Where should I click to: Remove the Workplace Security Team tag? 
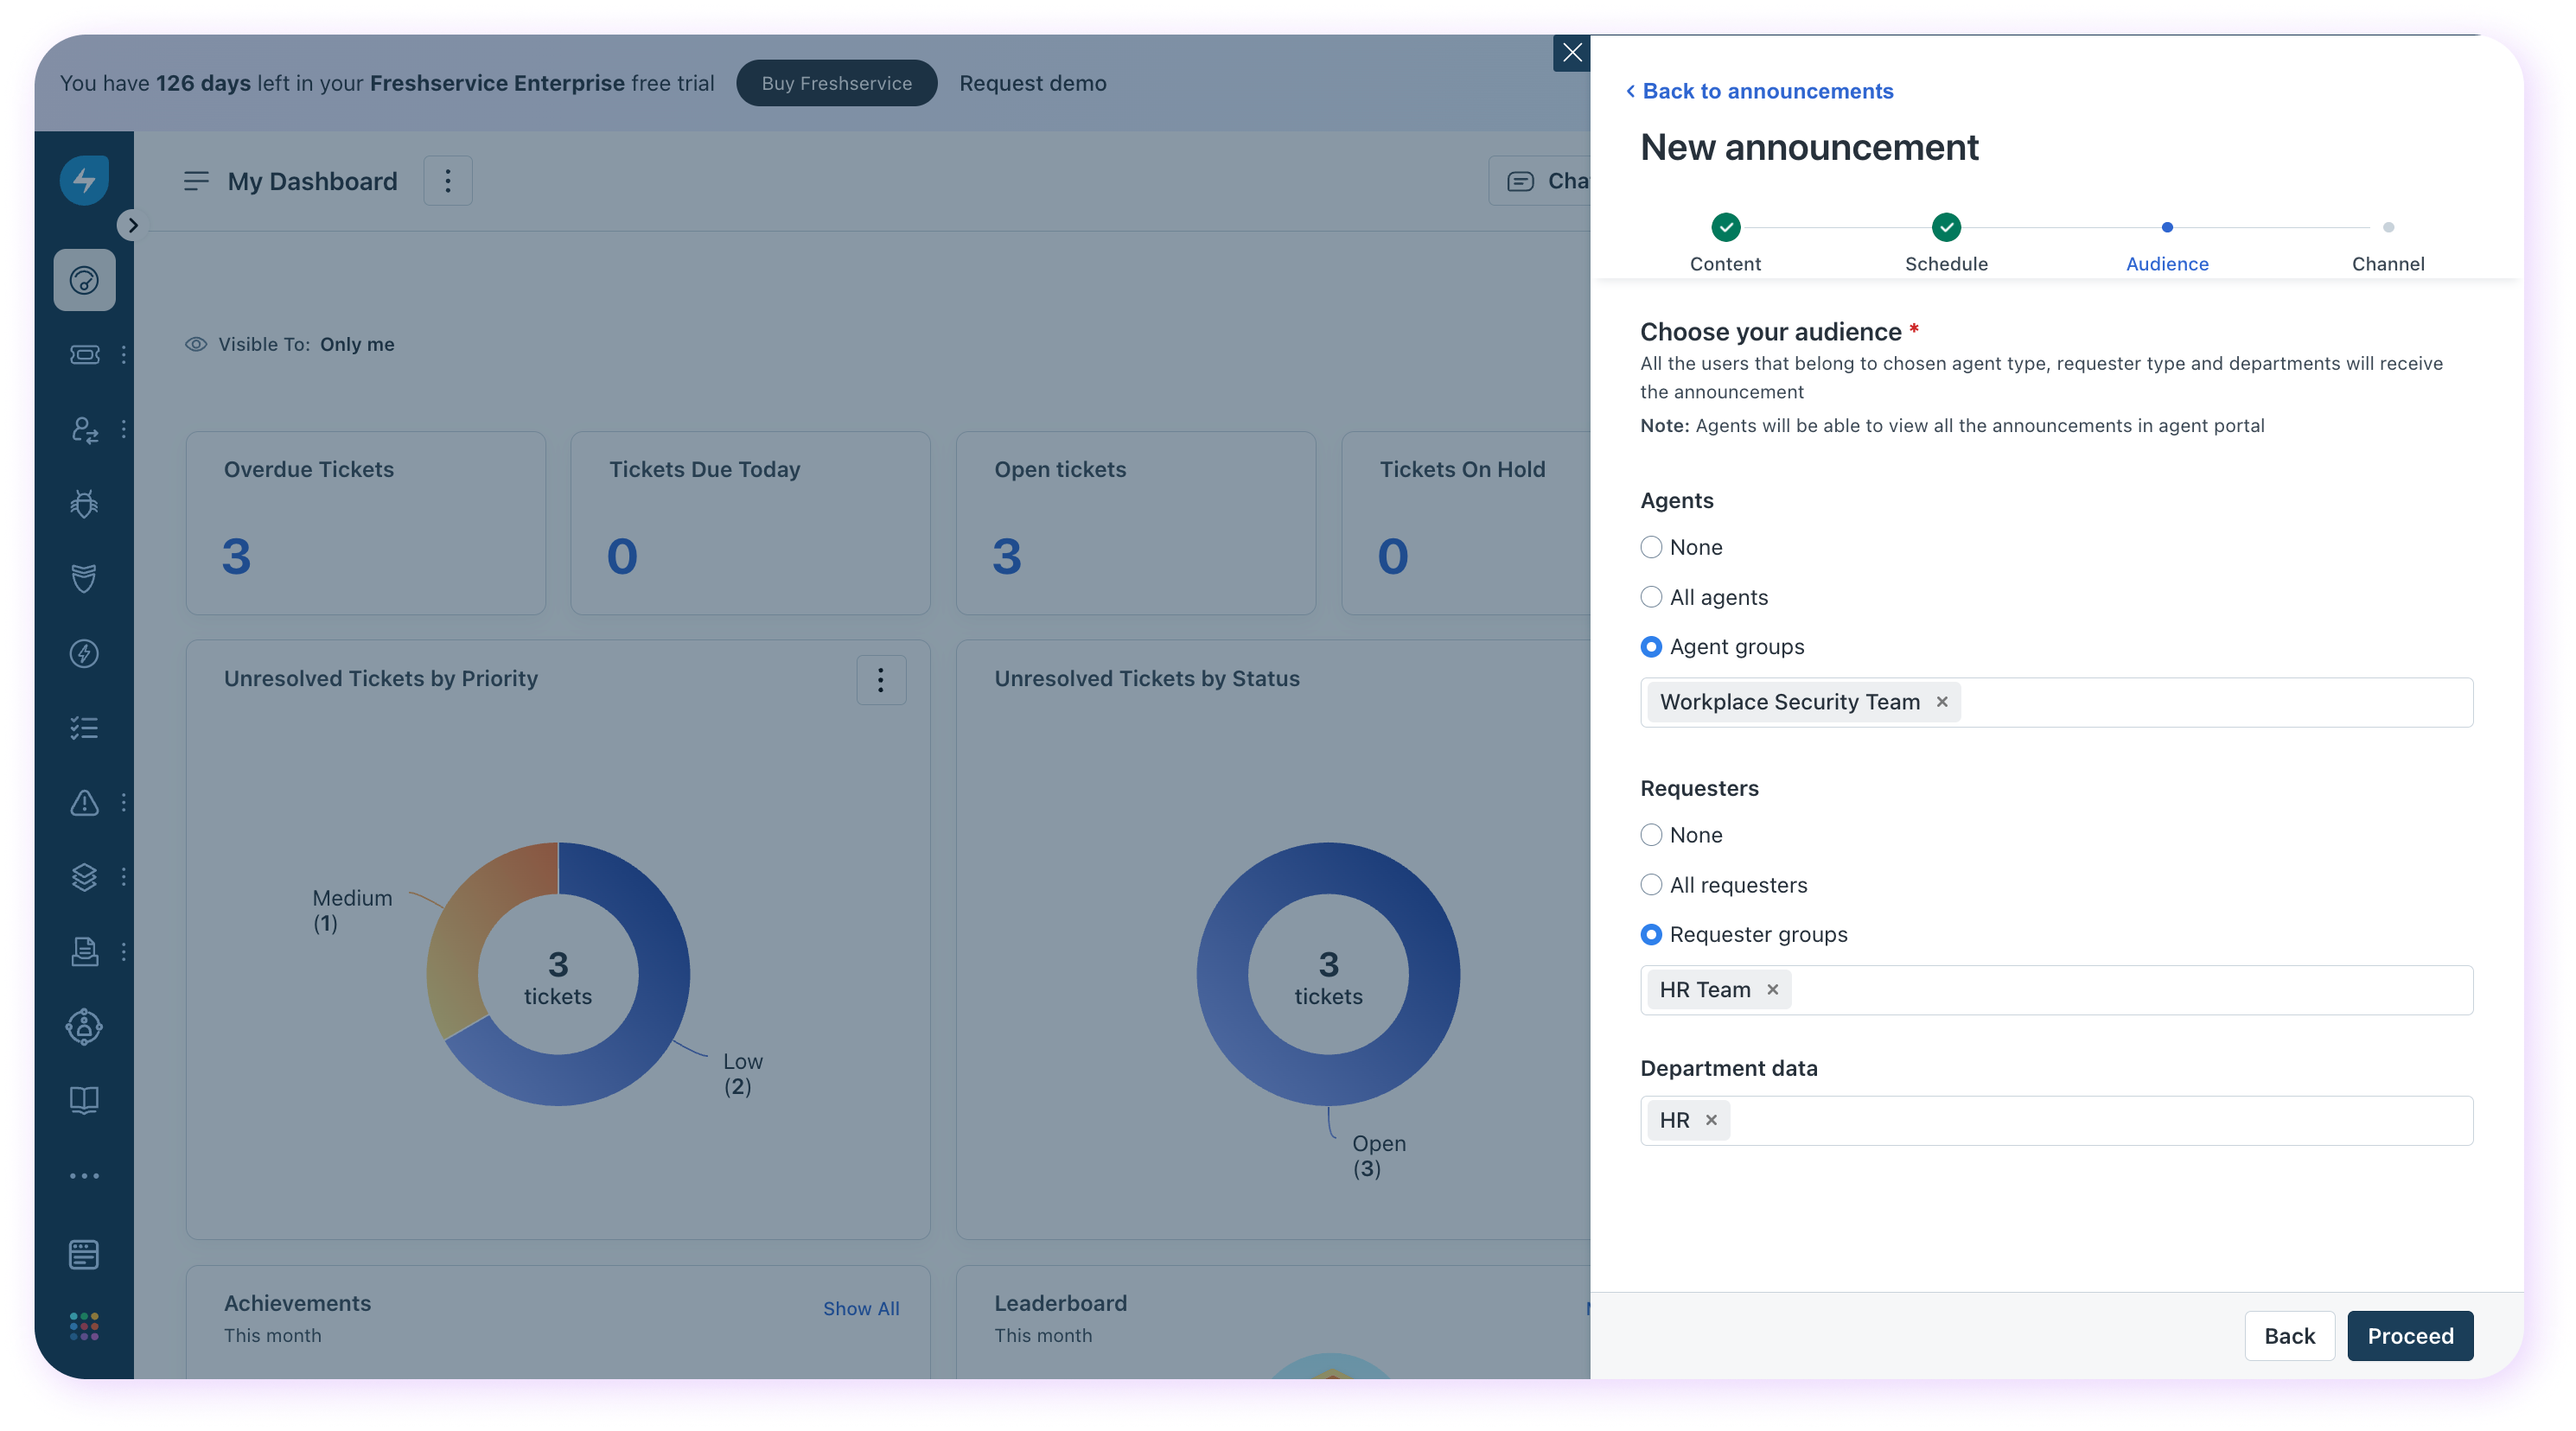click(x=1942, y=702)
